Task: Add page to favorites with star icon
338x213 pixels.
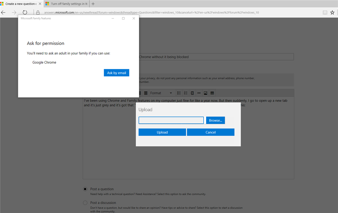Action: tap(332, 13)
